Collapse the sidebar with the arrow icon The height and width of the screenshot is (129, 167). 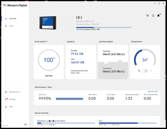[x=25, y=124]
